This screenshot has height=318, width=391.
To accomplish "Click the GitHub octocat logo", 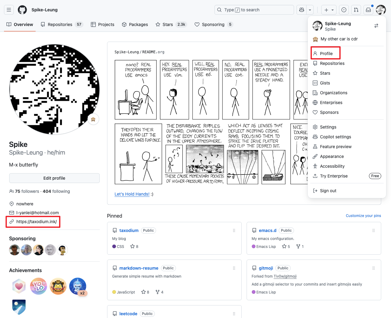I will click(22, 10).
